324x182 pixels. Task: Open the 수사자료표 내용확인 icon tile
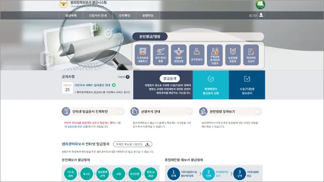pos(143,55)
